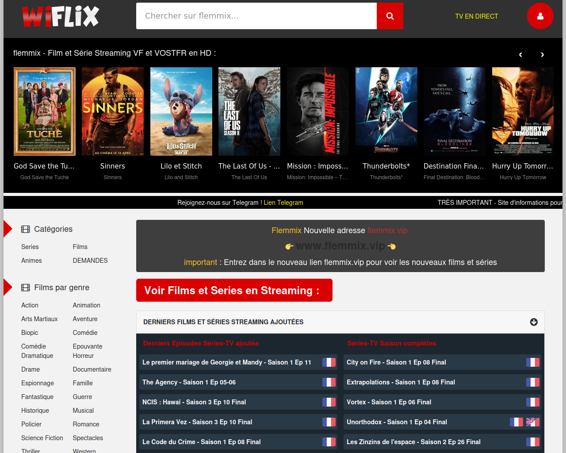Viewport: 566px width, 453px height.
Task: Click French flag on La Primera Vez row
Action: point(329,422)
